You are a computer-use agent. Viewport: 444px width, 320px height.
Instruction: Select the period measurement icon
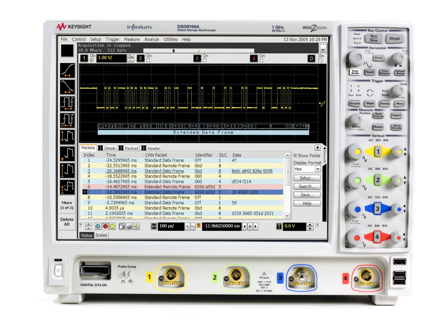(68, 104)
